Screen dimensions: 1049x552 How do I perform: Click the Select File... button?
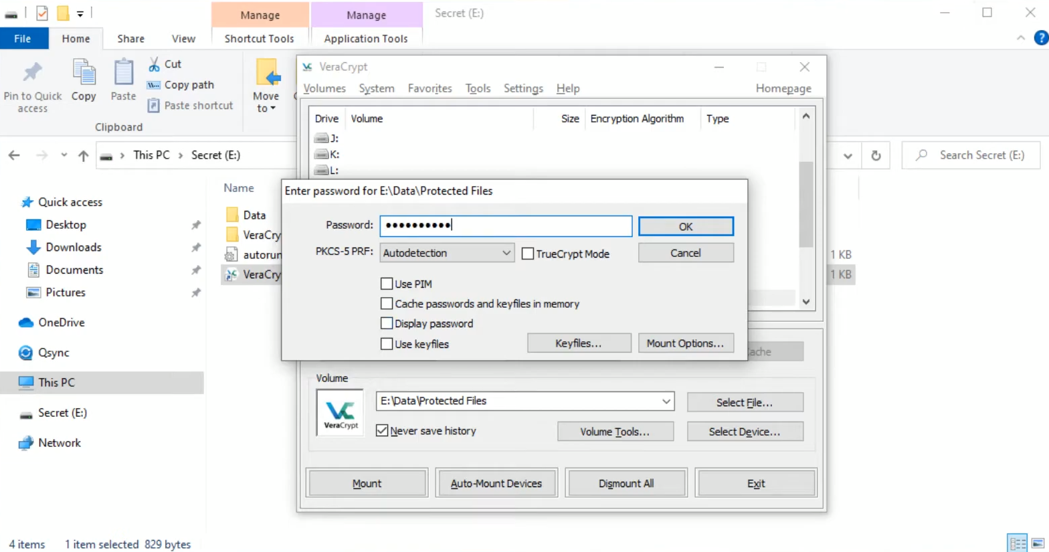pyautogui.click(x=745, y=402)
